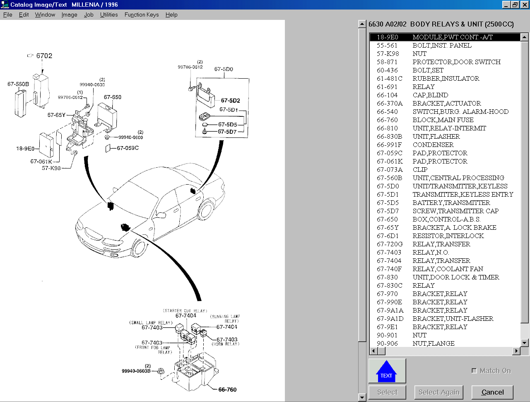Select 66-540 SWITCH,BURG. ALARM-HOOD row
Screen dimensions: 530x402
[x=445, y=111]
